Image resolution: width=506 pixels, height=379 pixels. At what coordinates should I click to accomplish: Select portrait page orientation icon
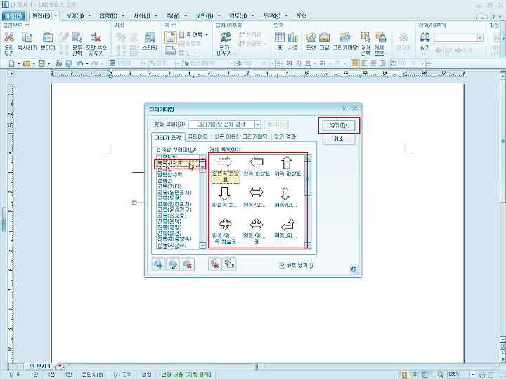[x=170, y=37]
